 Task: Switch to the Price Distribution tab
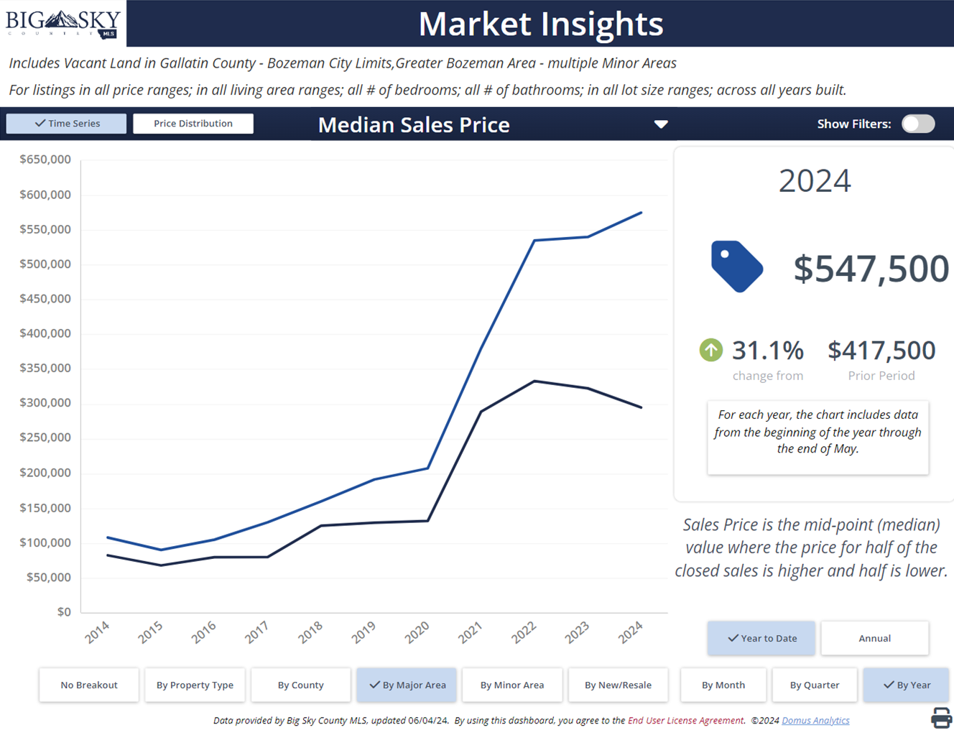click(193, 124)
